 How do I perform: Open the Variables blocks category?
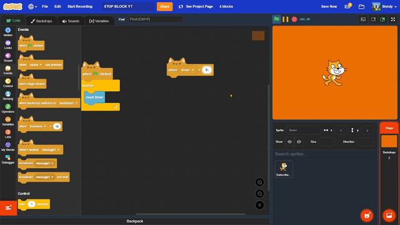8,121
